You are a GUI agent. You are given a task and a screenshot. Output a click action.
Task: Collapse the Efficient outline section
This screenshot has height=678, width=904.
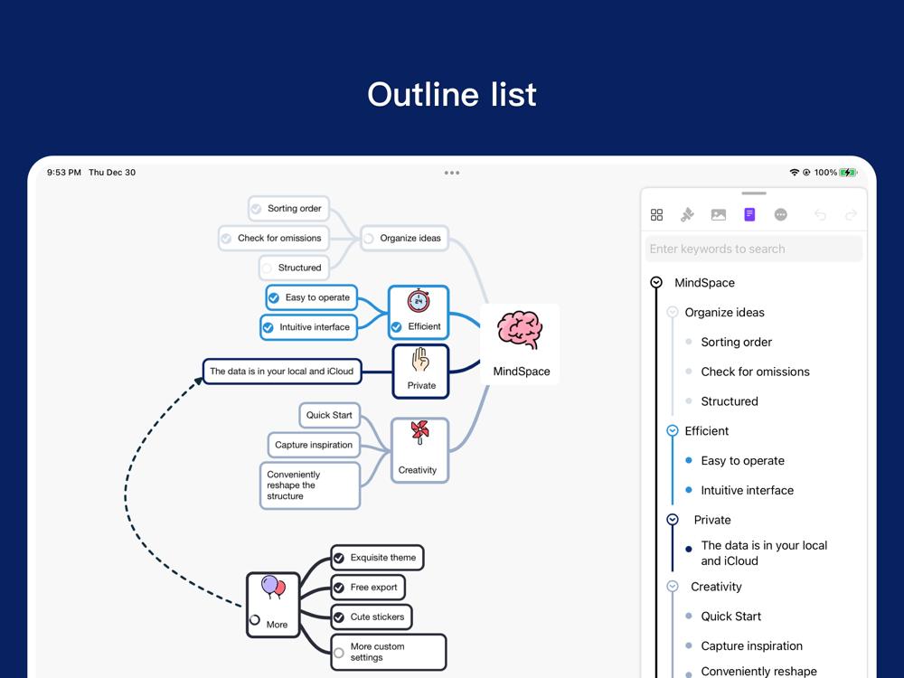tap(673, 430)
